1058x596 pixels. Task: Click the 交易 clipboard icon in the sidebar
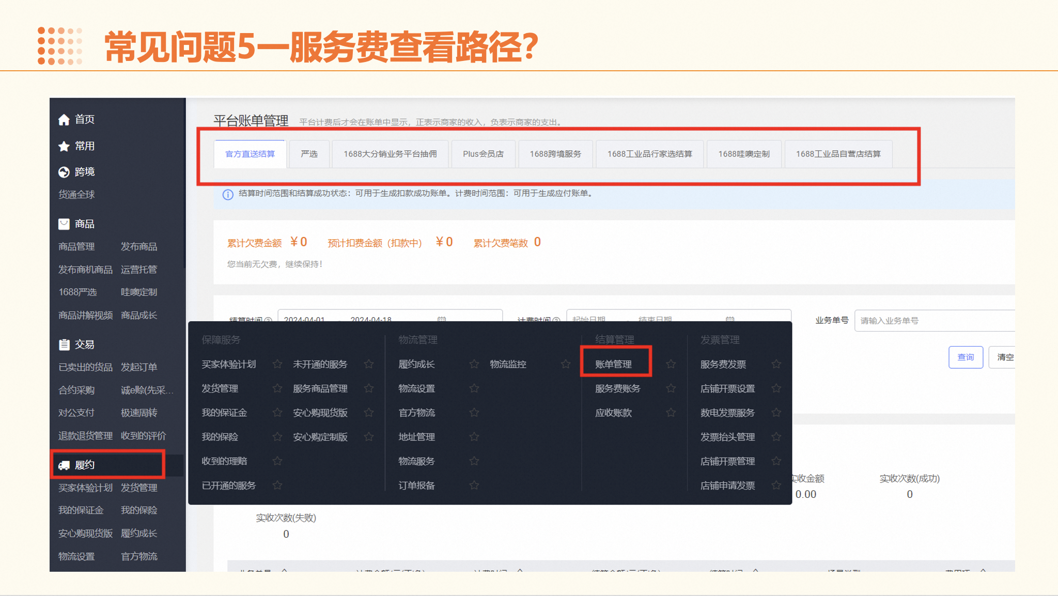pos(64,344)
